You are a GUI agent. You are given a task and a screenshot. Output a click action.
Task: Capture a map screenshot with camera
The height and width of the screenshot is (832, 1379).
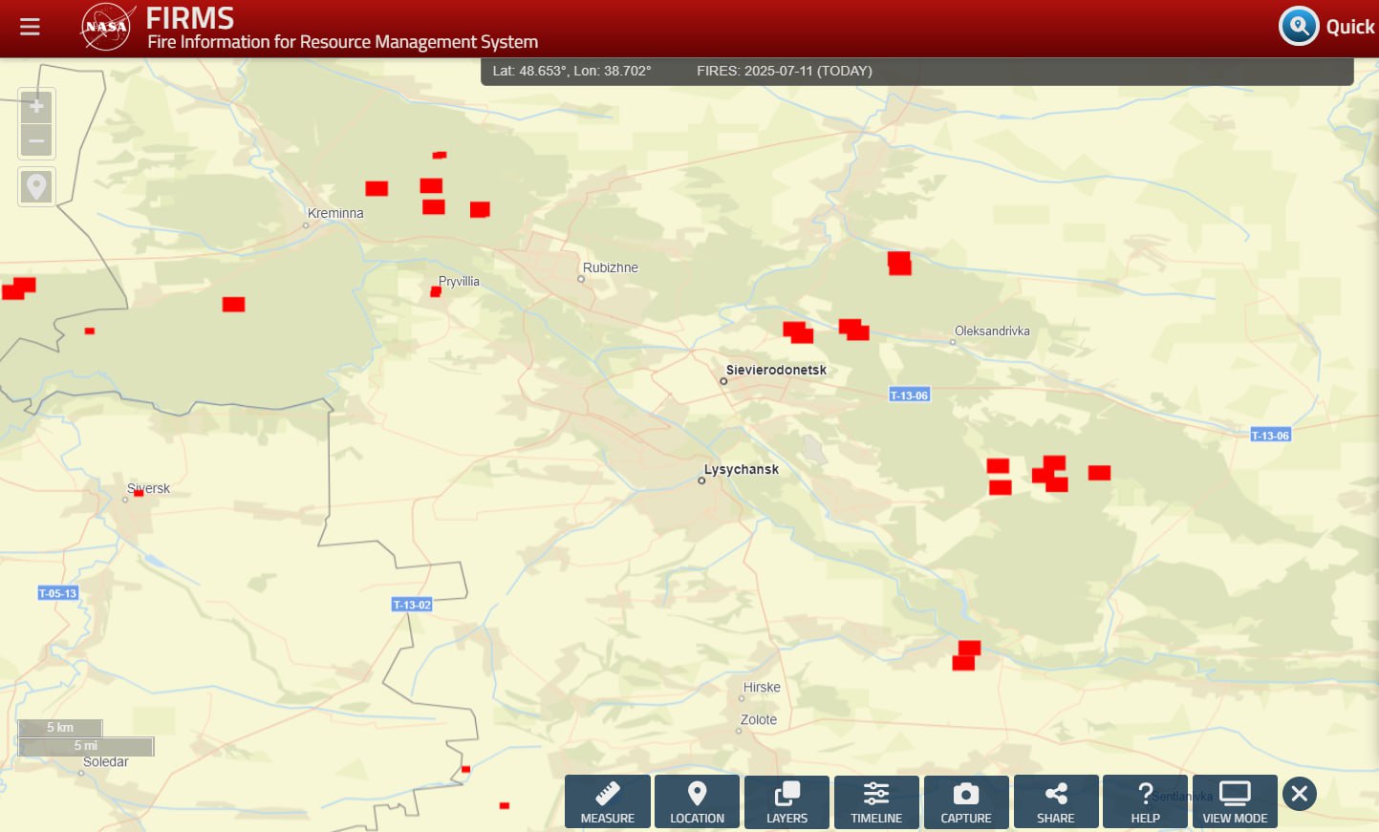click(x=965, y=801)
